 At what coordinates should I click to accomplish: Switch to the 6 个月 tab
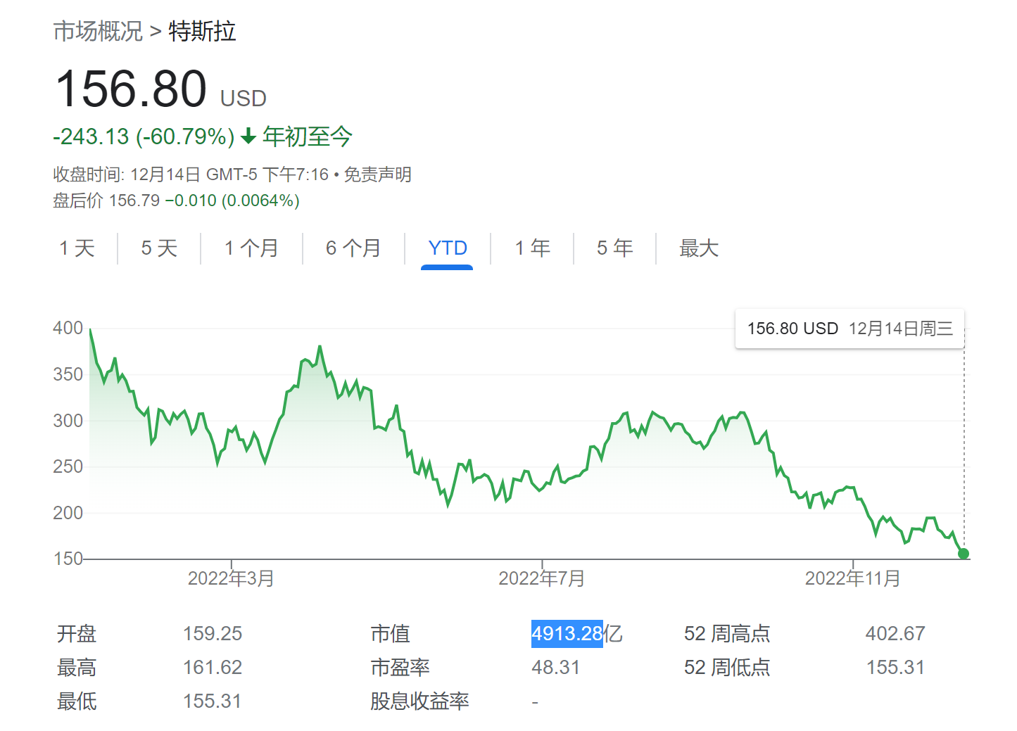pos(353,248)
